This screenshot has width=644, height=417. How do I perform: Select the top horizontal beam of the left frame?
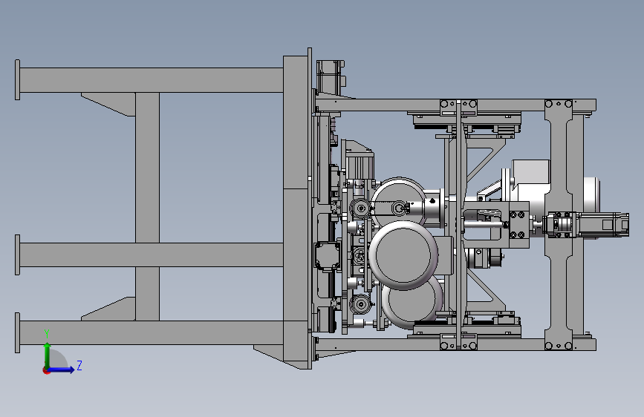click(151, 80)
